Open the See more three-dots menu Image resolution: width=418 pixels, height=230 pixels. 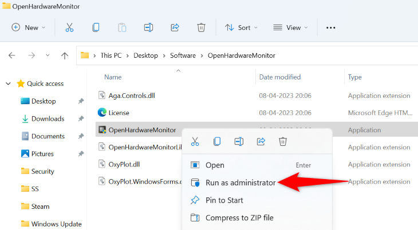[x=330, y=27]
